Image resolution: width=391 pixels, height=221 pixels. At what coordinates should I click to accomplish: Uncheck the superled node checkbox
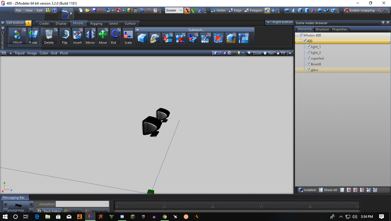308,58
